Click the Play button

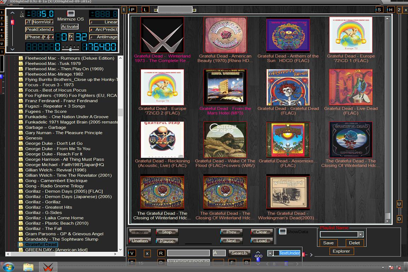140,232
